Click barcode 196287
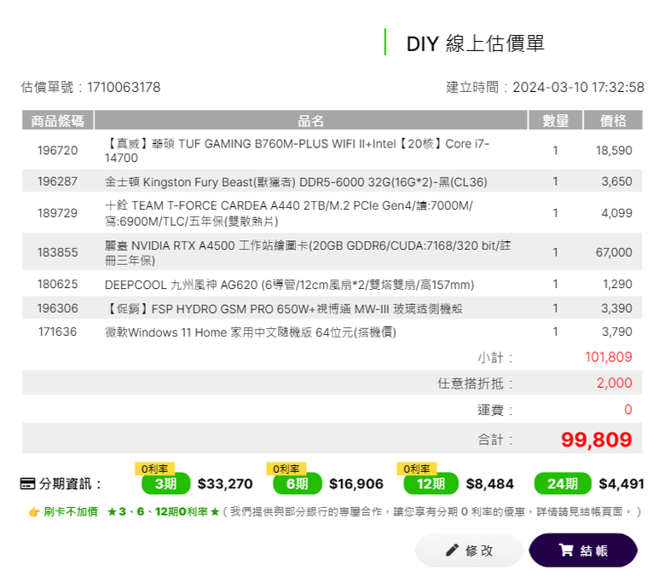Image resolution: width=665 pixels, height=588 pixels. point(58,182)
